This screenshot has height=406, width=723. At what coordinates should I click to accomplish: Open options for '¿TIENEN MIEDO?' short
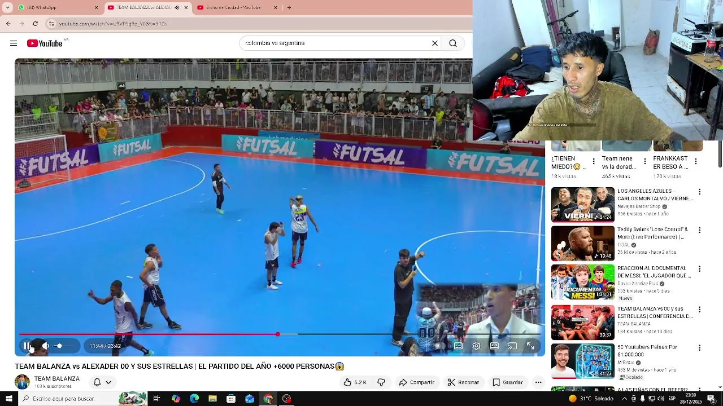(x=593, y=162)
